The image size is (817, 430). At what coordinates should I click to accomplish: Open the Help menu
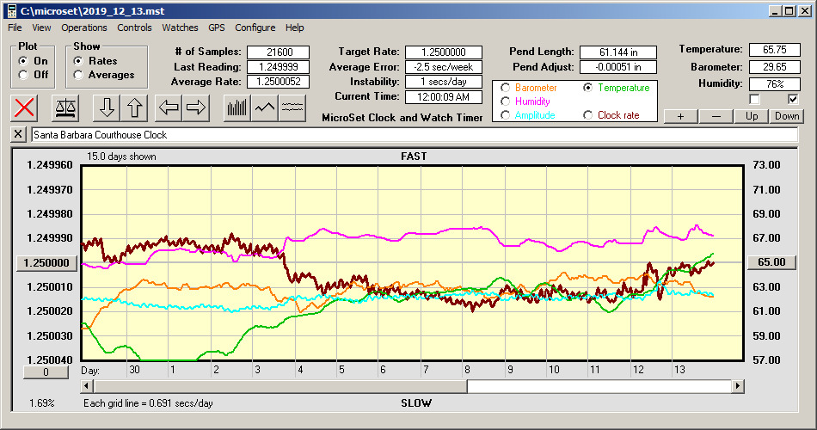pyautogui.click(x=294, y=28)
